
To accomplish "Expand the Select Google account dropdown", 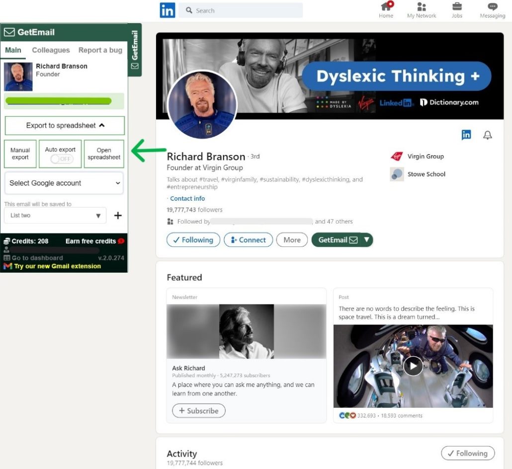I will pos(64,183).
